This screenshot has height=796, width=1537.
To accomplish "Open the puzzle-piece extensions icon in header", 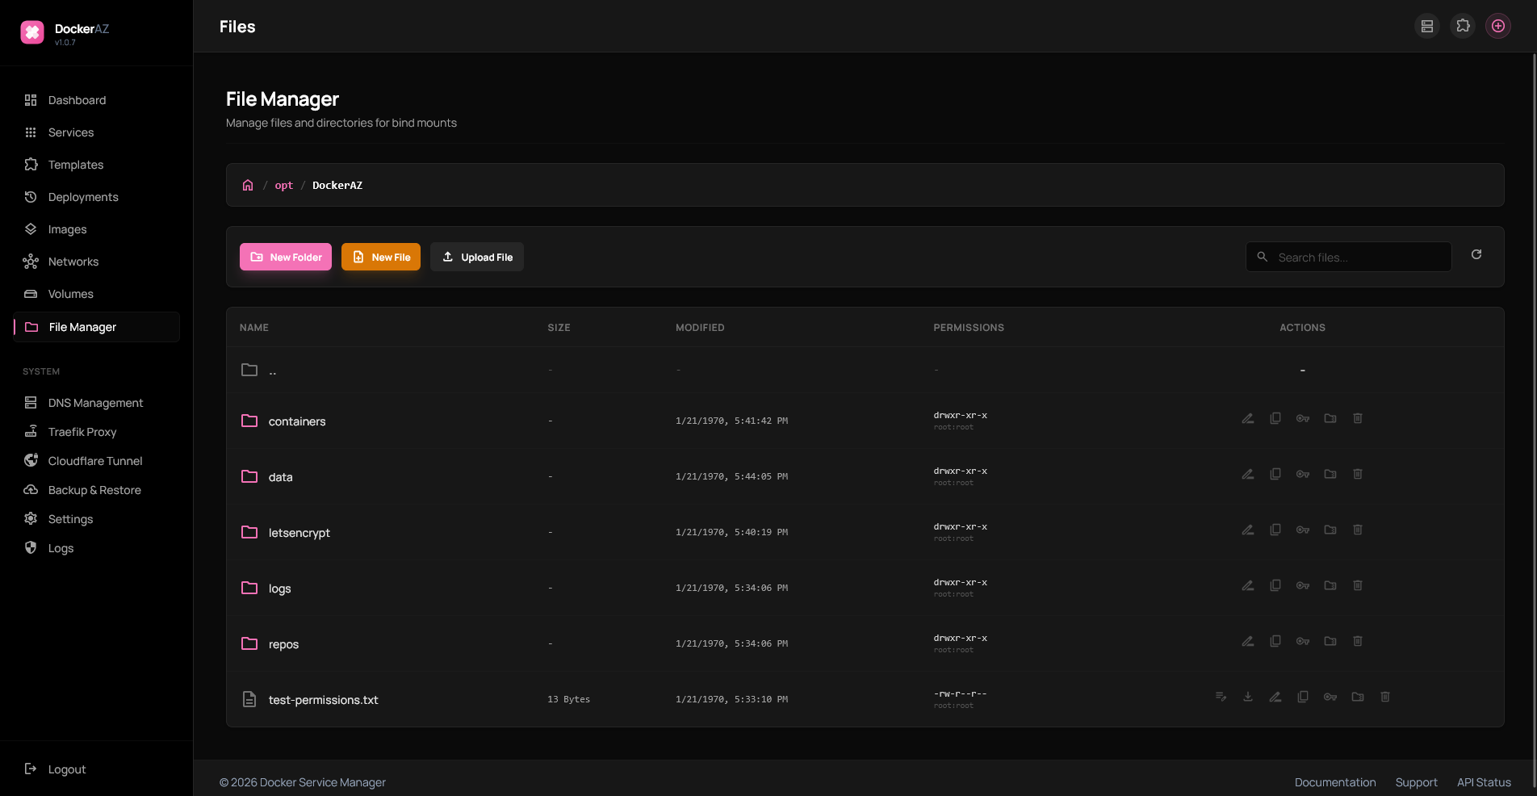I will pyautogui.click(x=1463, y=26).
